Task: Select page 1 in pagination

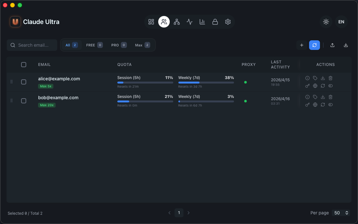Action: point(179,213)
